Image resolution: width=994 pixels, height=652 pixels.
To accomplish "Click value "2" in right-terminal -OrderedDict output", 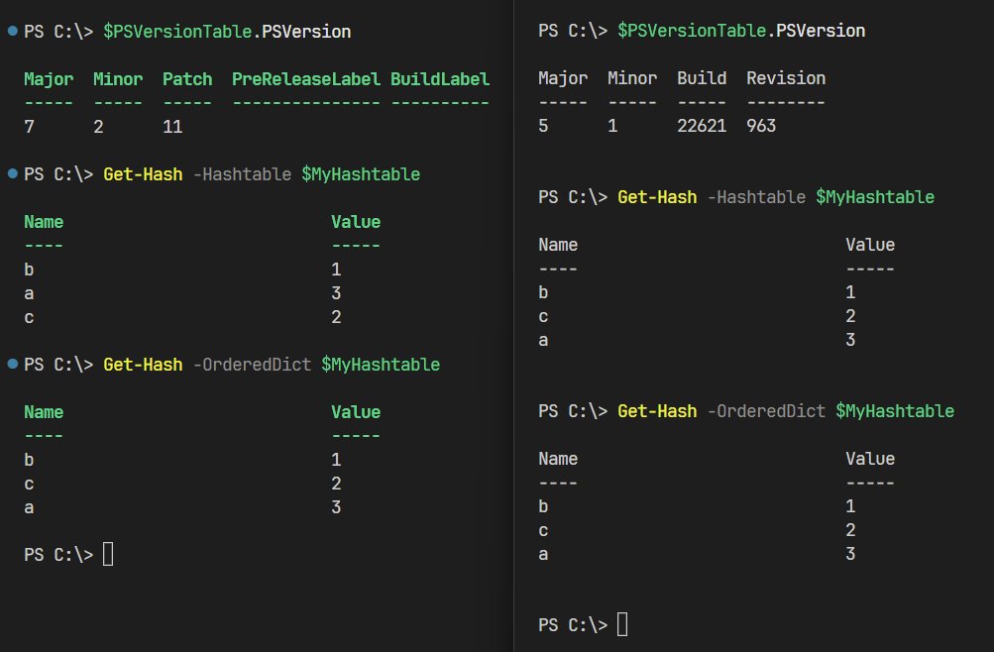I will click(x=850, y=530).
